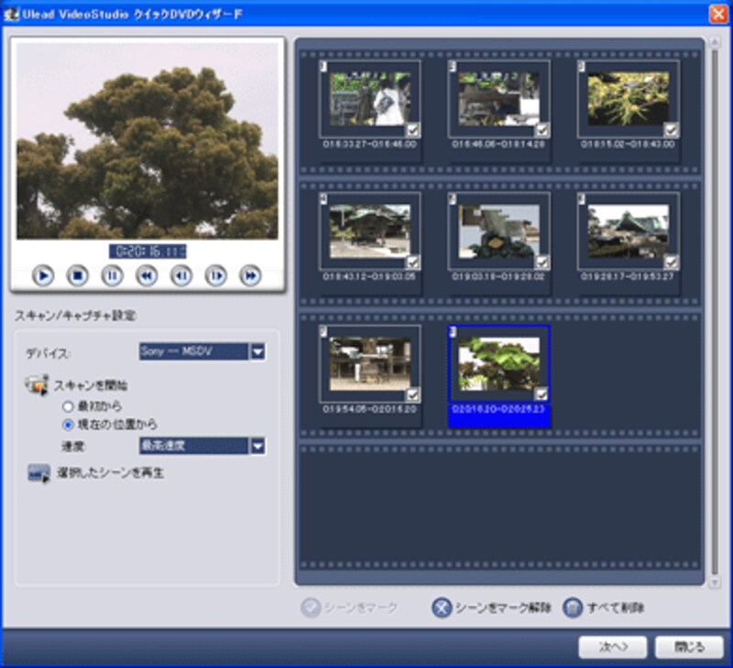The height and width of the screenshot is (668, 733).
Task: Toggle checkbox on the third scene thumbnail
Action: tap(671, 130)
